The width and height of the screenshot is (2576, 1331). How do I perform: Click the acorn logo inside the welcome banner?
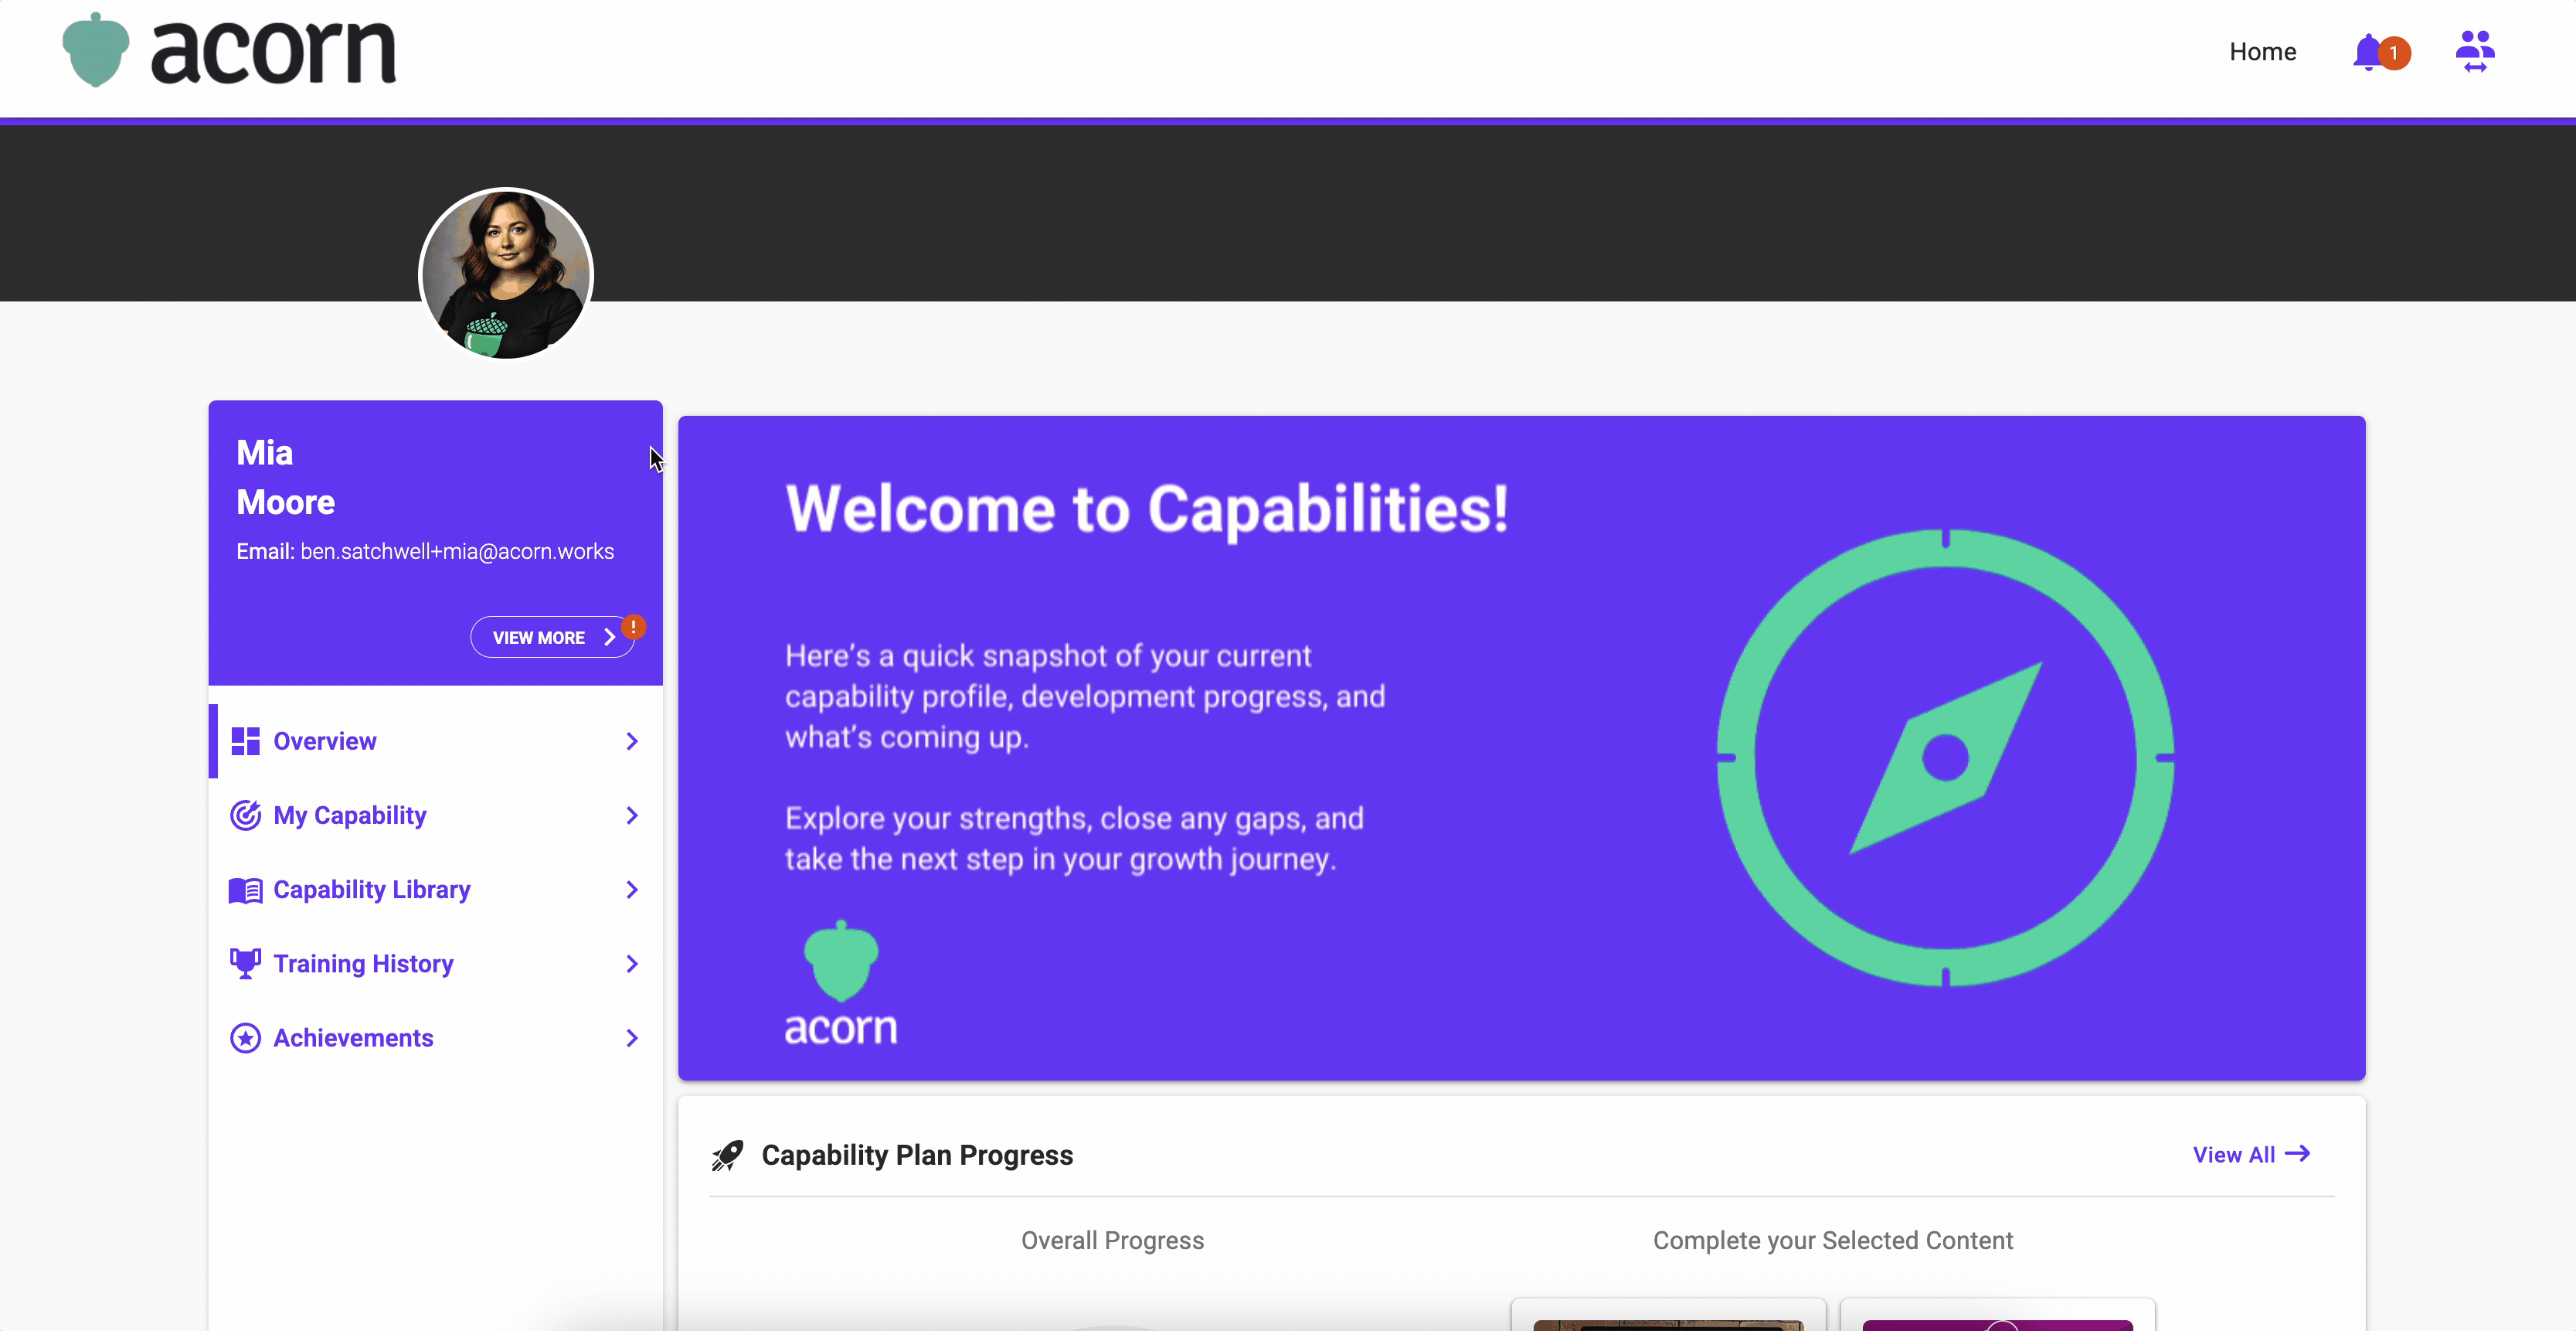(x=841, y=982)
